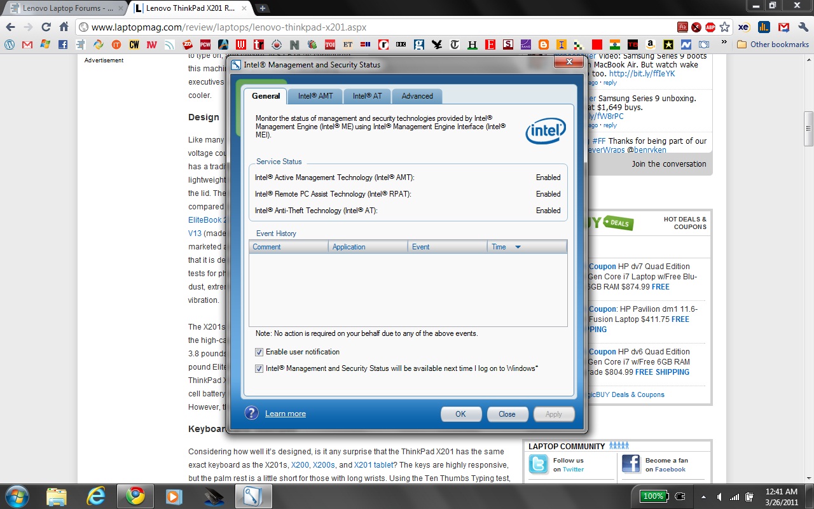The height and width of the screenshot is (509, 814).
Task: Open the India flag bookmark
Action: click(x=614, y=45)
